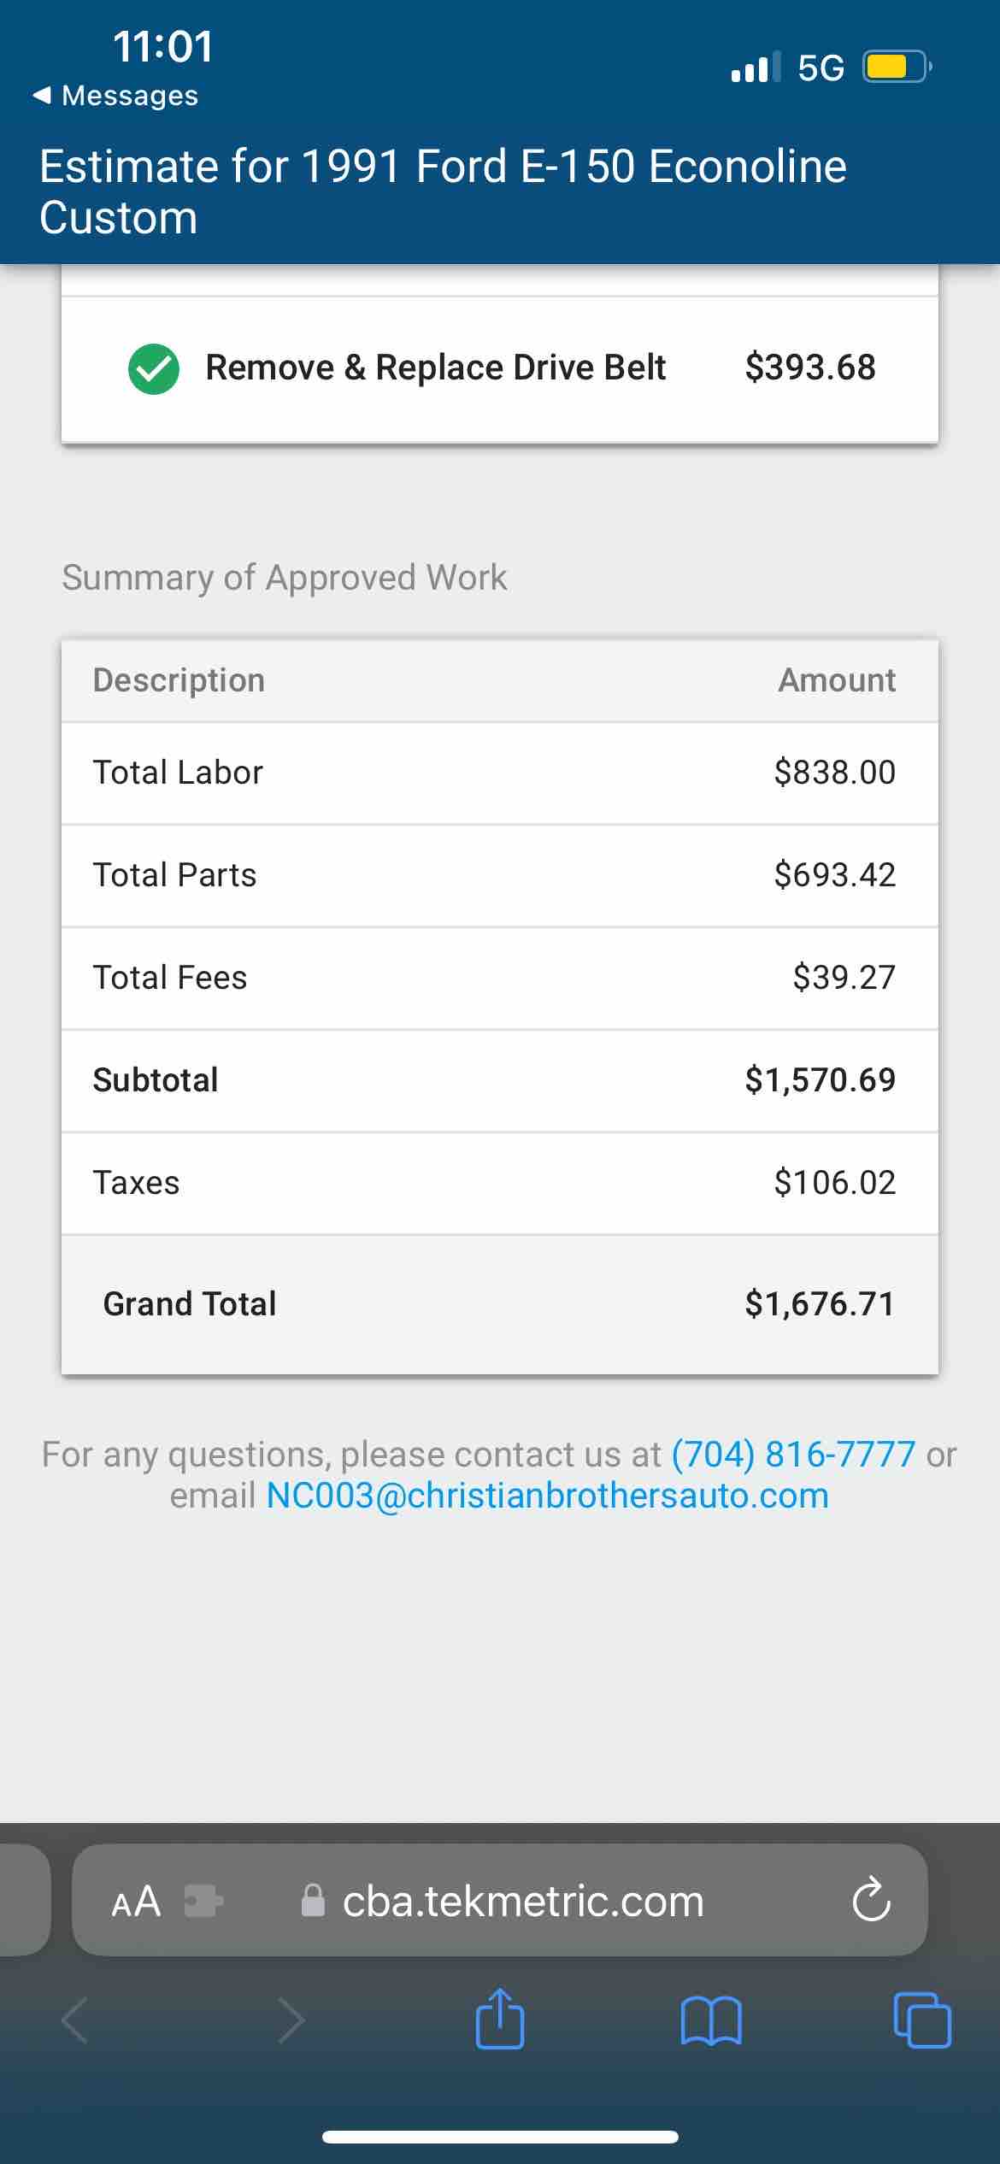The image size is (1000, 2164).
Task: Tap the cba.tekmetric.com address bar
Action: [523, 1901]
